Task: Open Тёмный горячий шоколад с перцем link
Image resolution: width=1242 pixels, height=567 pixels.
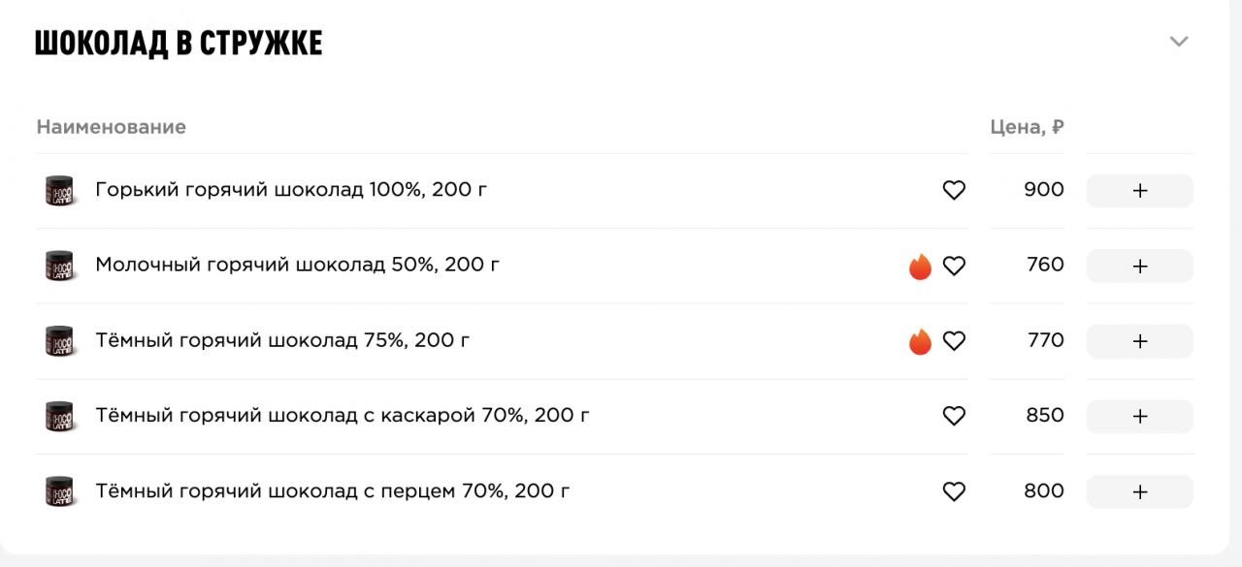Action: point(332,491)
